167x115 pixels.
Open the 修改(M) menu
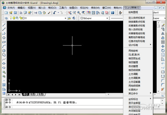(95, 8)
